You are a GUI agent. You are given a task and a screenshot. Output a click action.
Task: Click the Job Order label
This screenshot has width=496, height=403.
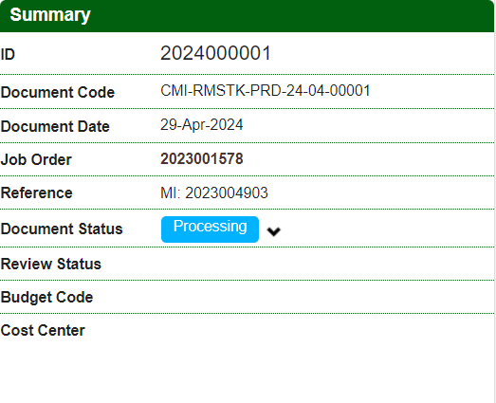pyautogui.click(x=36, y=159)
